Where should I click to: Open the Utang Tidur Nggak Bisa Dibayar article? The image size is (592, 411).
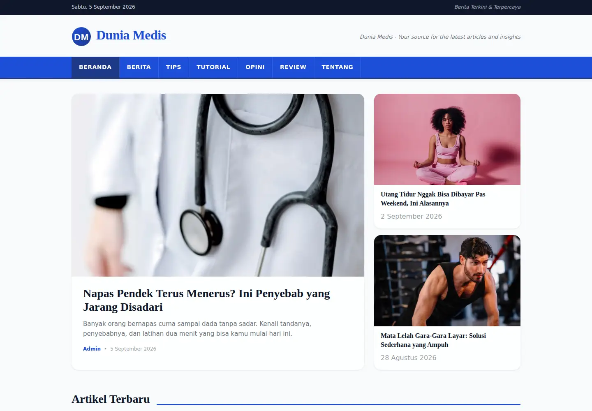click(x=433, y=199)
